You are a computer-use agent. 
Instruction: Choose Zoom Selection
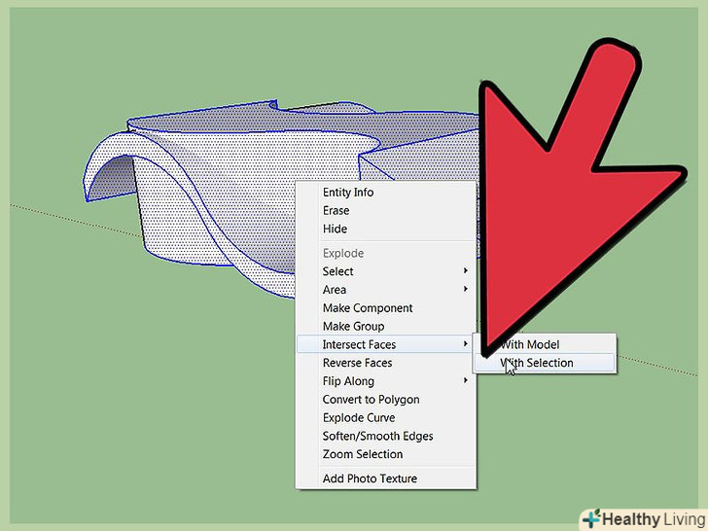tap(385, 454)
